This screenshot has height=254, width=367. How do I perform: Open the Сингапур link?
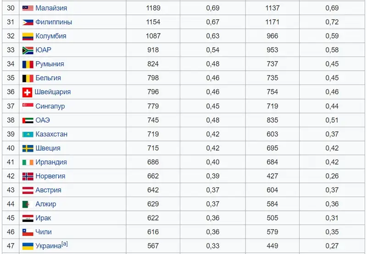[50, 107]
